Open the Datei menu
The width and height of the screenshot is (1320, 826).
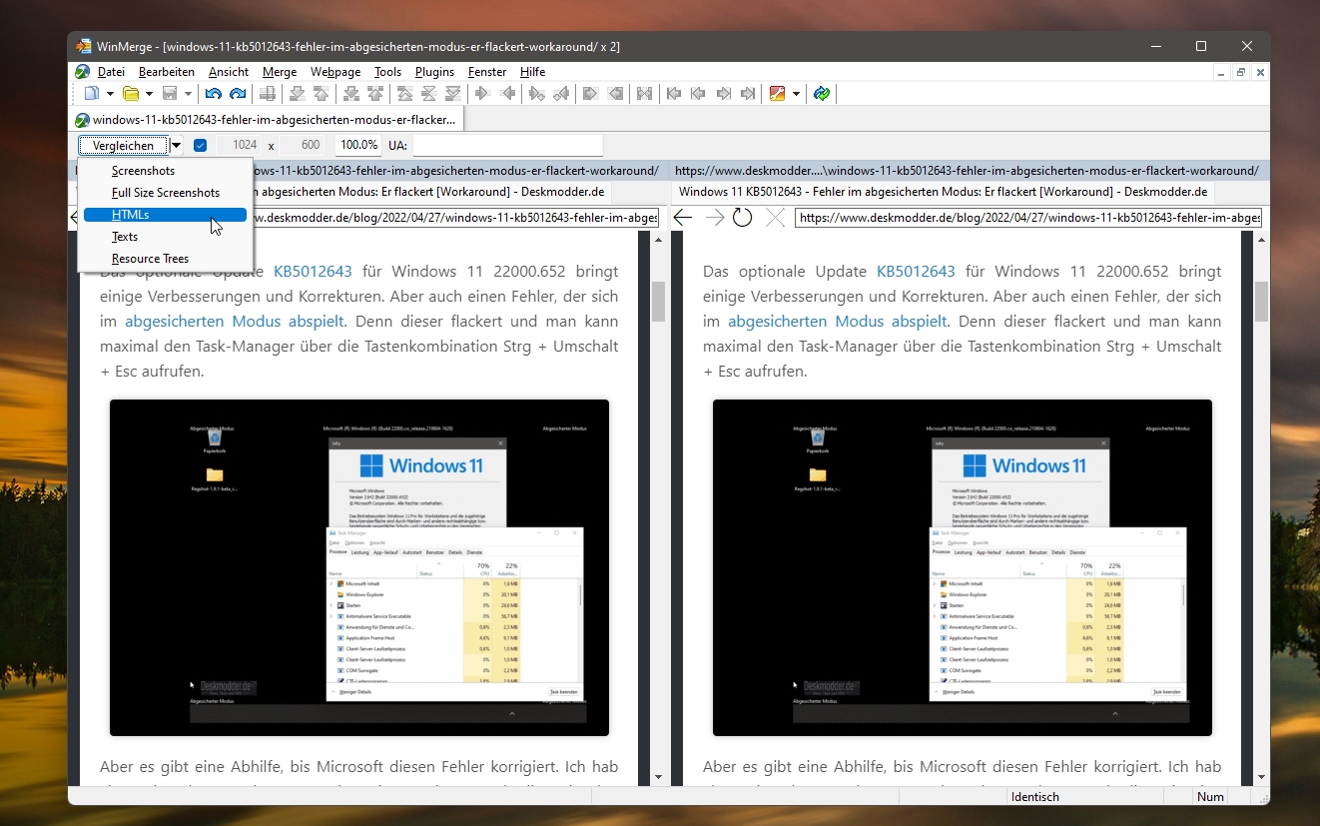pos(111,72)
